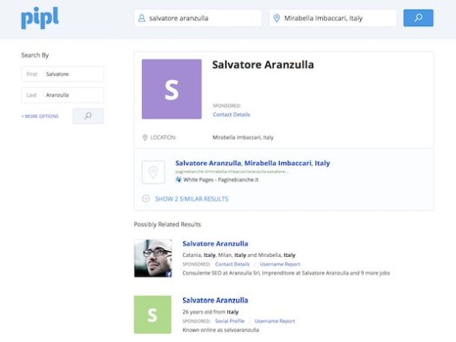Focus the name search box with salvatore aranzulla
456x342 pixels.
[x=201, y=18]
